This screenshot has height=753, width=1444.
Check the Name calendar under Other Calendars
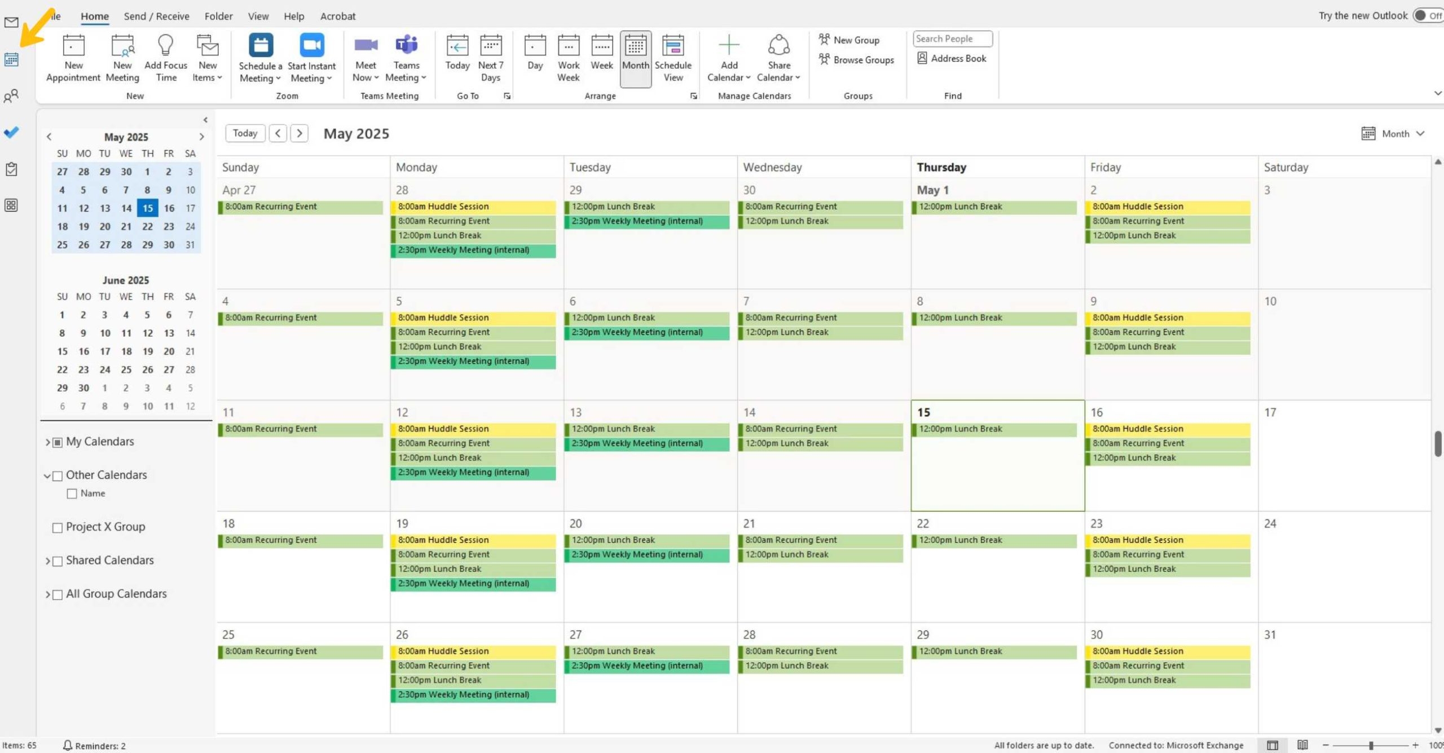point(71,493)
